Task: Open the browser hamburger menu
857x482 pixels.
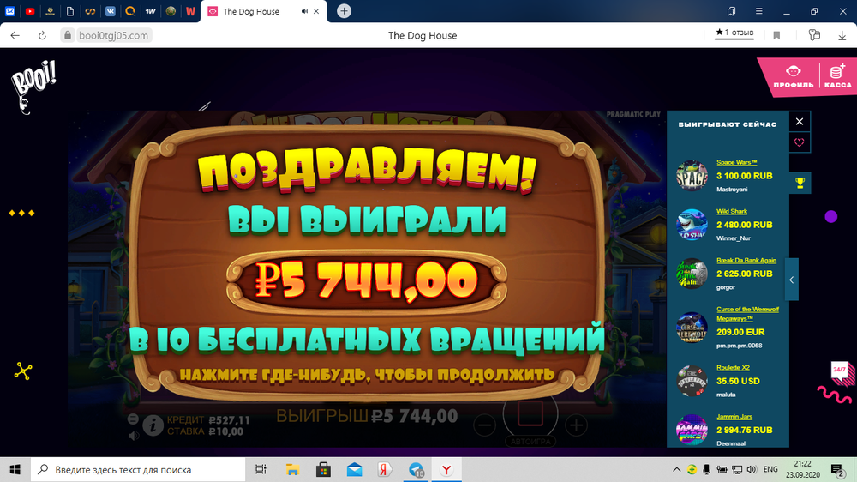Action: click(759, 11)
